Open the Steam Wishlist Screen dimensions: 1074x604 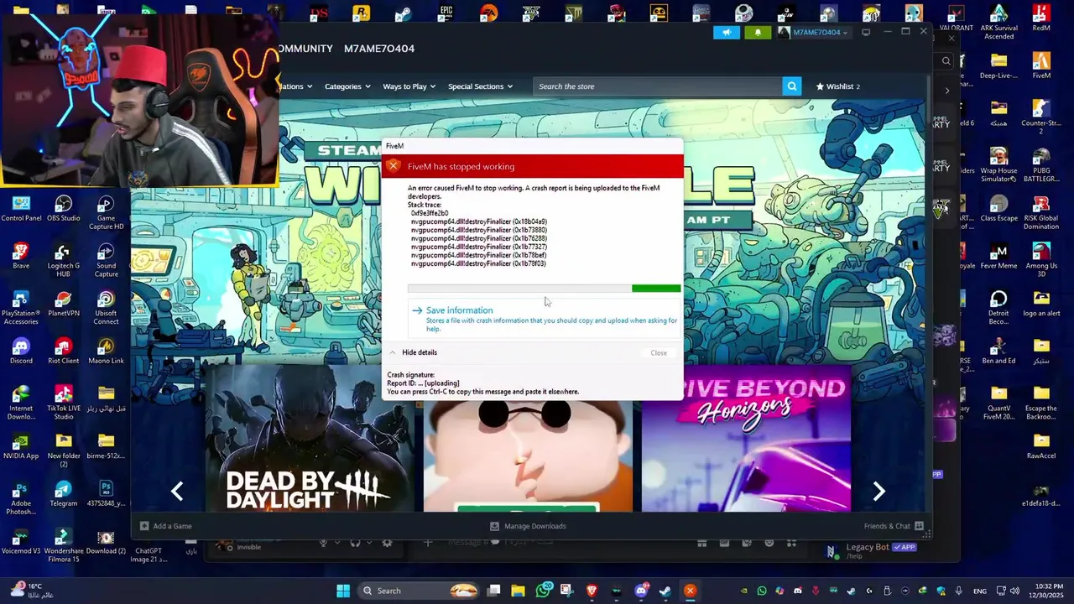(837, 86)
